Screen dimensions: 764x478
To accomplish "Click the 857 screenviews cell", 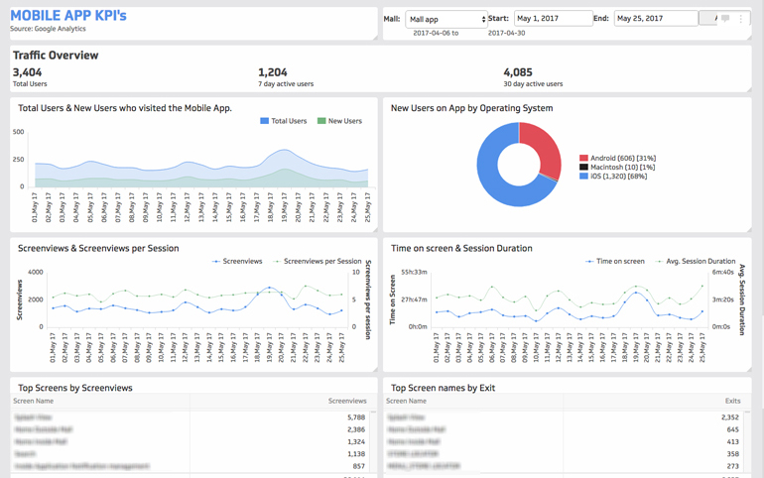I will tap(358, 466).
